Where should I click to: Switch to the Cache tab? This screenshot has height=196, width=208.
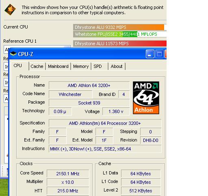(37, 66)
